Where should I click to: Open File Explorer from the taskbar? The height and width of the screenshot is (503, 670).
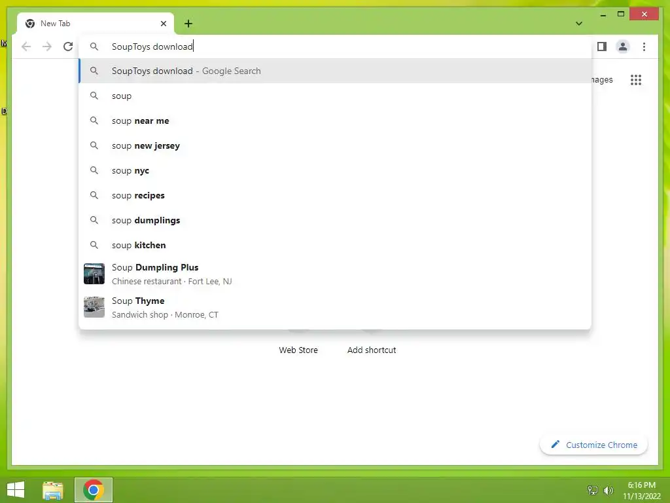[x=53, y=490]
